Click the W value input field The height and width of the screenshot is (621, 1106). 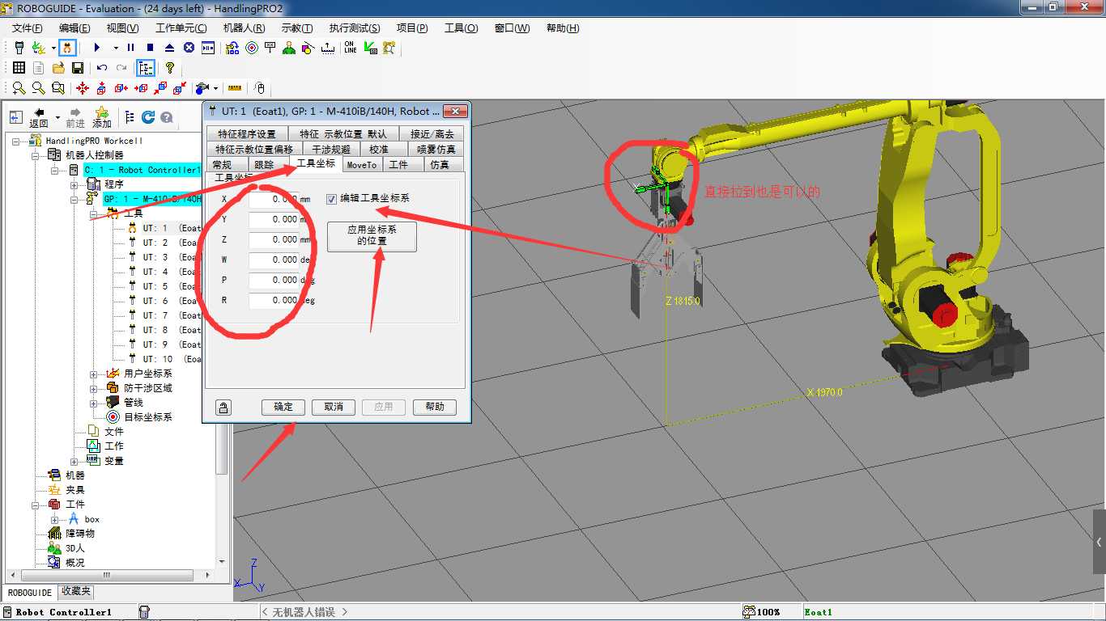click(x=274, y=260)
